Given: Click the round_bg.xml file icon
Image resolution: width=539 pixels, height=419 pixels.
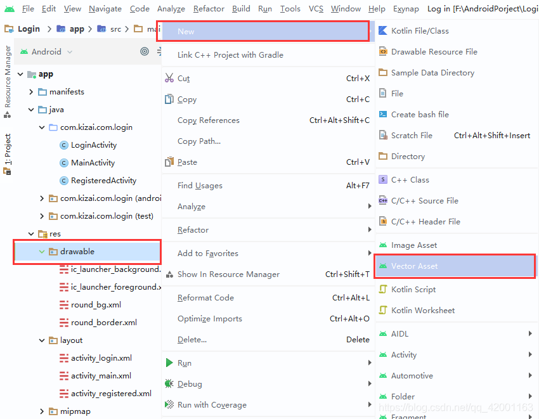Looking at the screenshot, I should tap(64, 304).
